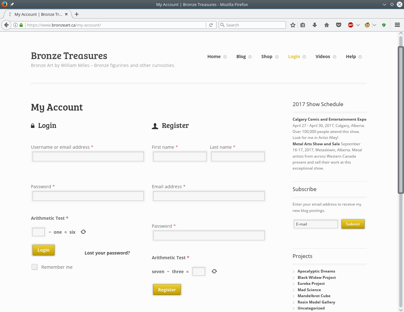Open the Blog menu item

click(x=241, y=57)
